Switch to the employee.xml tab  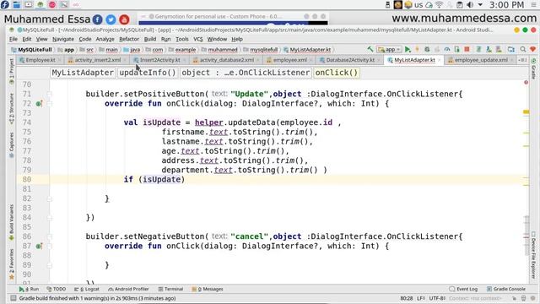pyautogui.click(x=289, y=60)
